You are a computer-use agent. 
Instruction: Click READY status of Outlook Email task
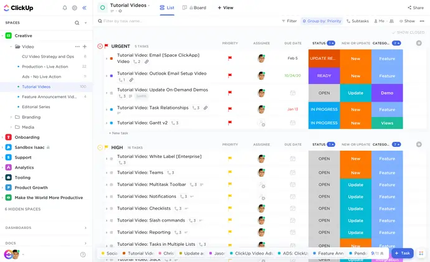tap(324, 76)
